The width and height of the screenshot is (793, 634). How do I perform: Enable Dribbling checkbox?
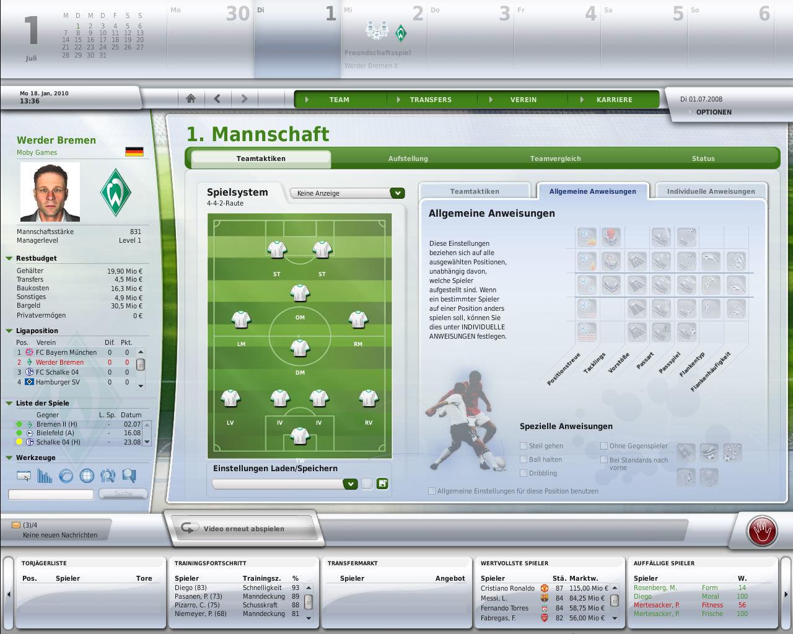[524, 473]
